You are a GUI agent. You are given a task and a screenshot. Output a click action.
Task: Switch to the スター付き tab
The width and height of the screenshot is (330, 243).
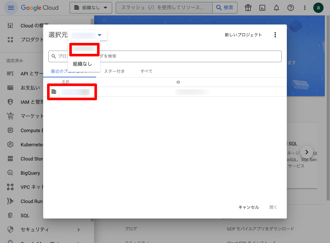(114, 71)
